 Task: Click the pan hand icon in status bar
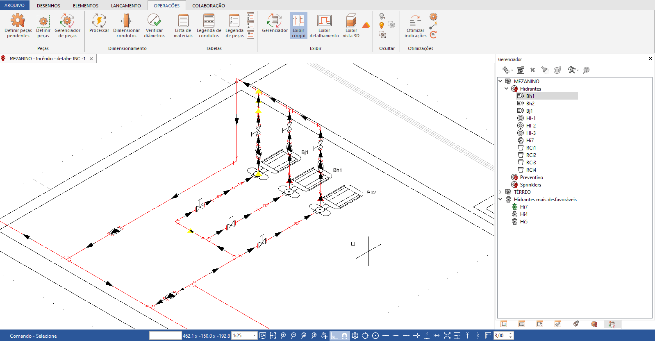click(324, 336)
